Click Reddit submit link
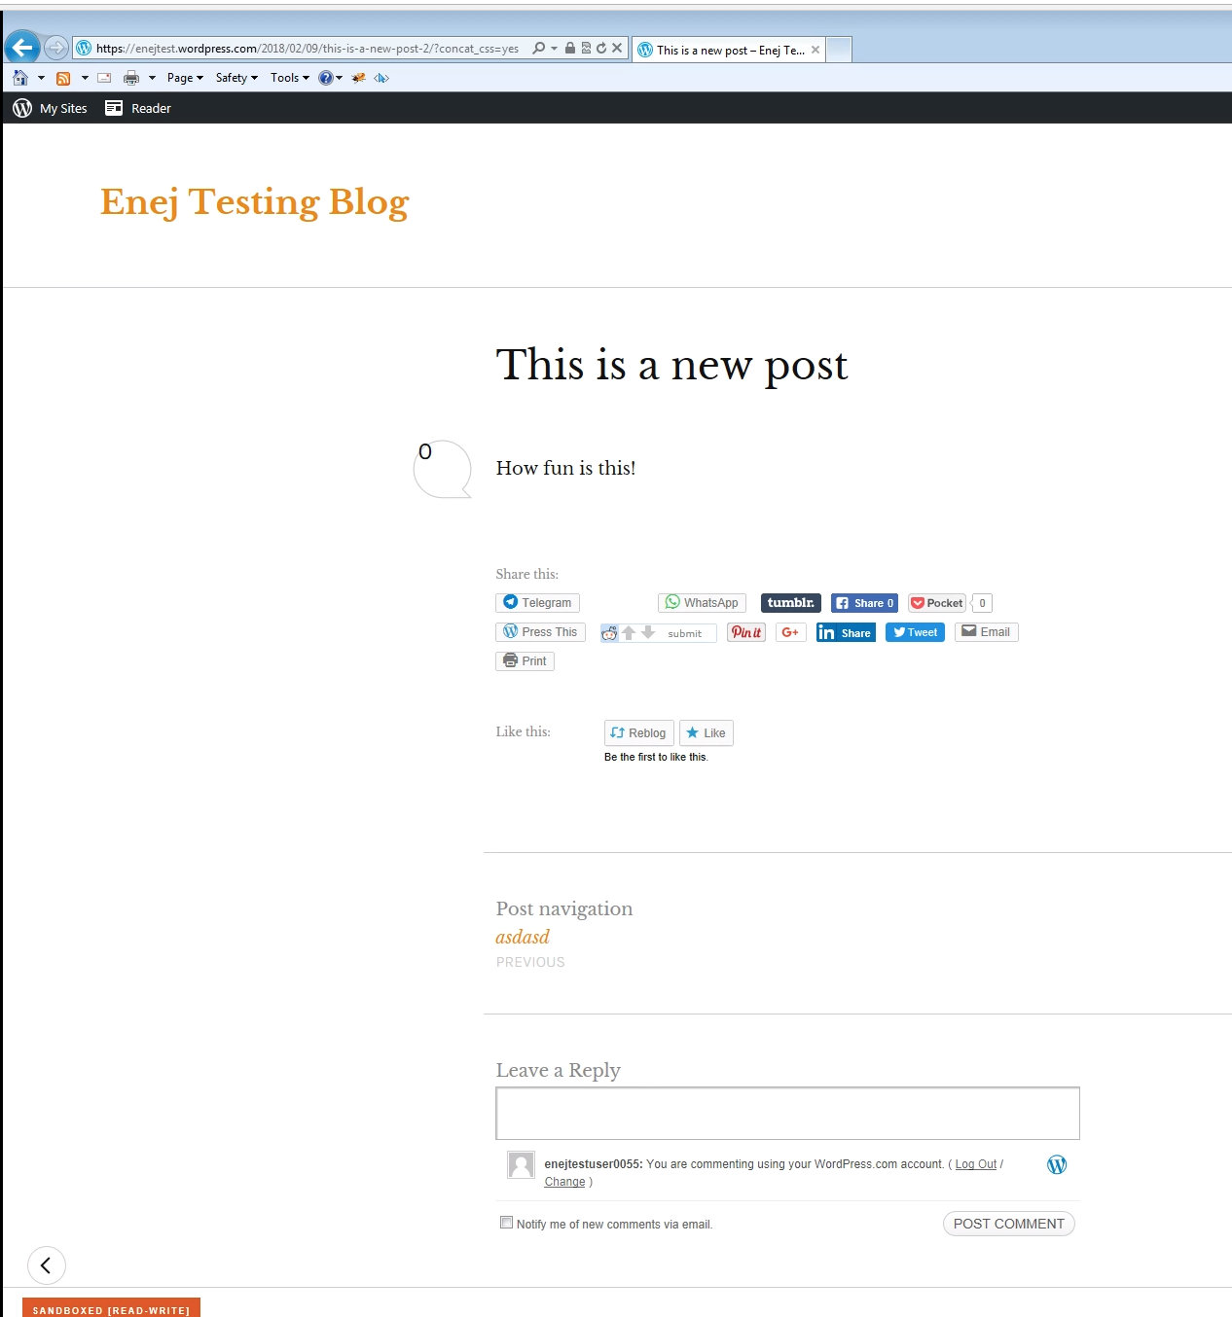Image resolution: width=1232 pixels, height=1317 pixels. pyautogui.click(x=685, y=633)
